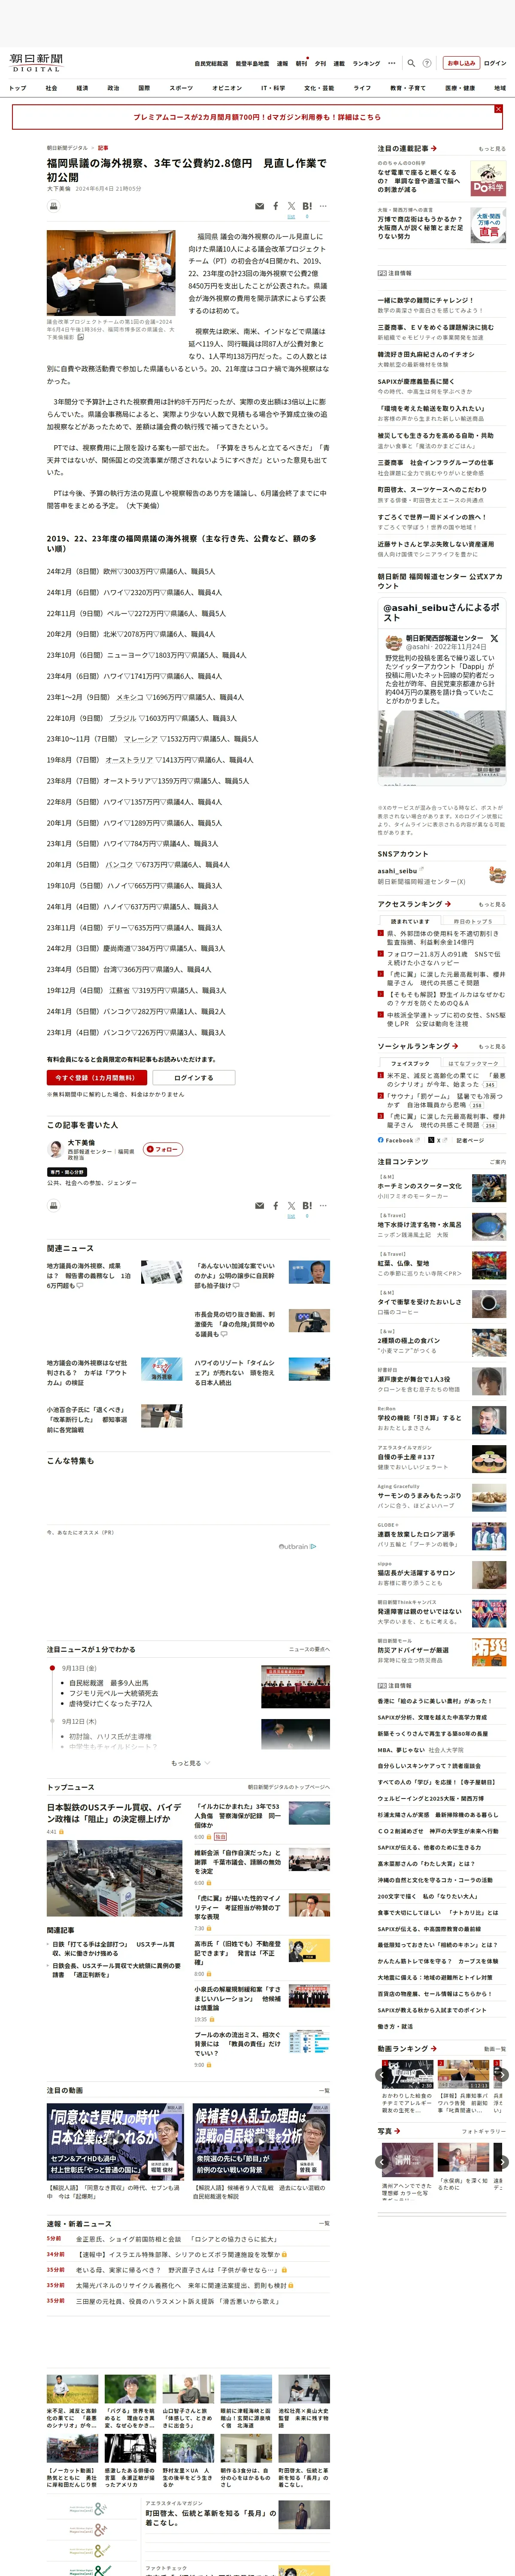Click author name 大下美倫 in byline
The image size is (515, 2576).
coord(59,188)
